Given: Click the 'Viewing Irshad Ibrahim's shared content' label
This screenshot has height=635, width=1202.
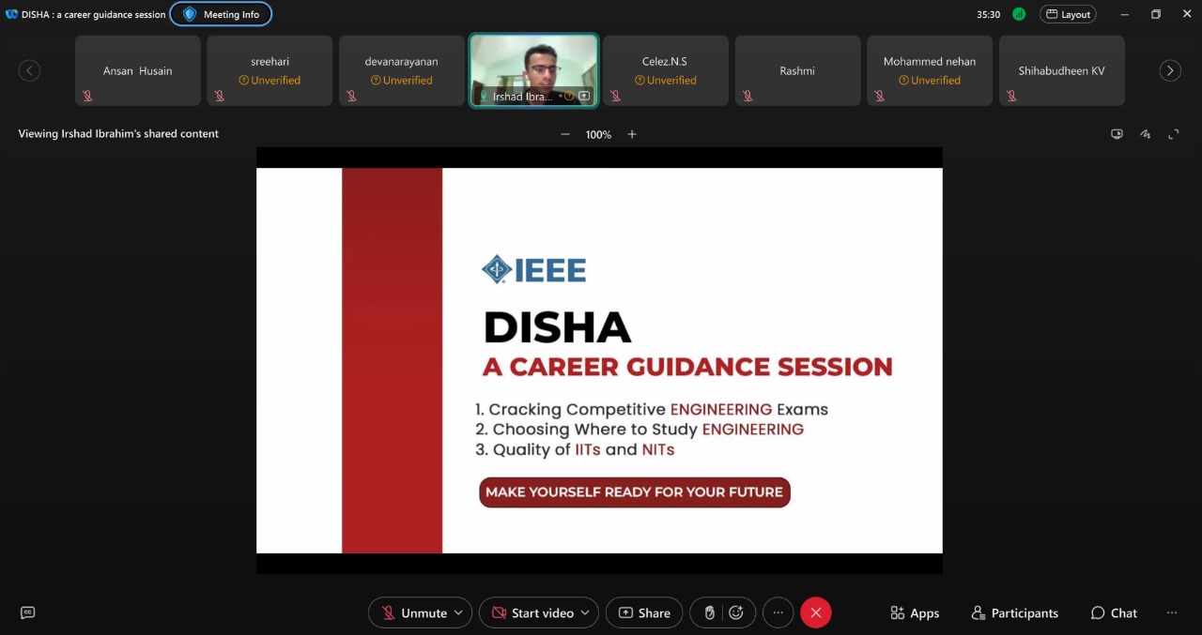Looking at the screenshot, I should click(x=118, y=134).
